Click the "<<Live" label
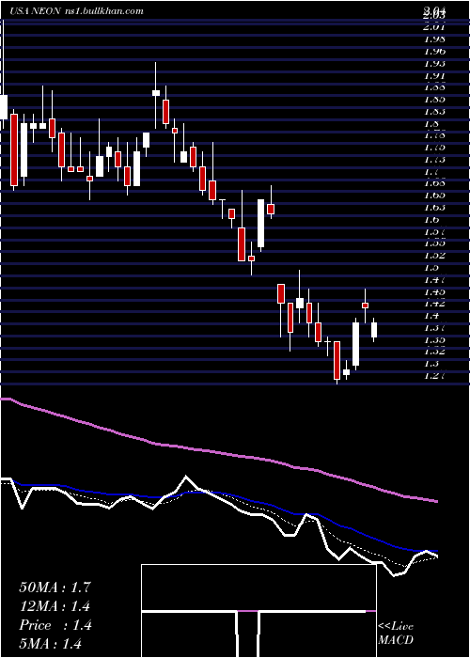The image size is (470, 658). (396, 627)
